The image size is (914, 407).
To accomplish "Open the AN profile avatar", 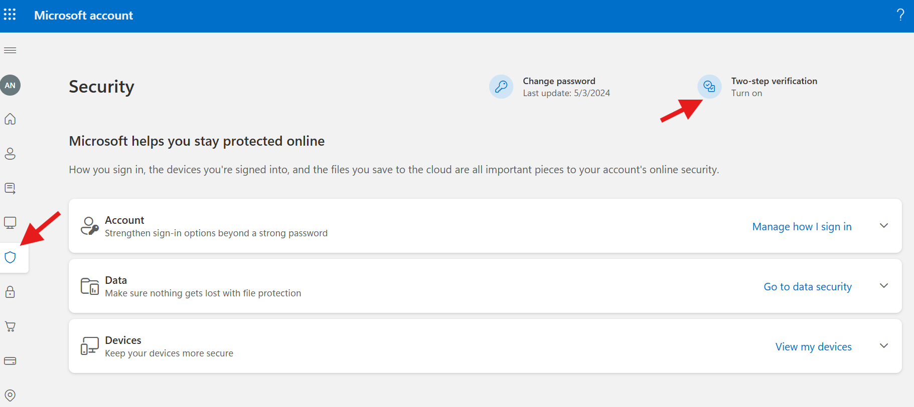I will pos(10,85).
